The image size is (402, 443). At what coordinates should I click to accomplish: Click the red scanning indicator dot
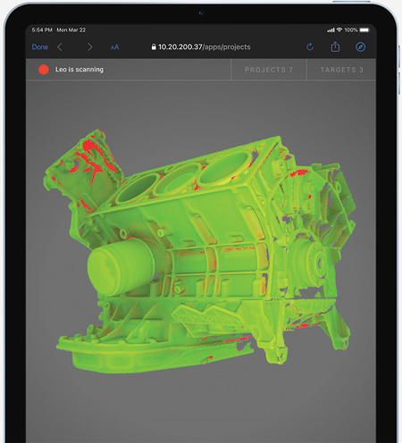44,70
